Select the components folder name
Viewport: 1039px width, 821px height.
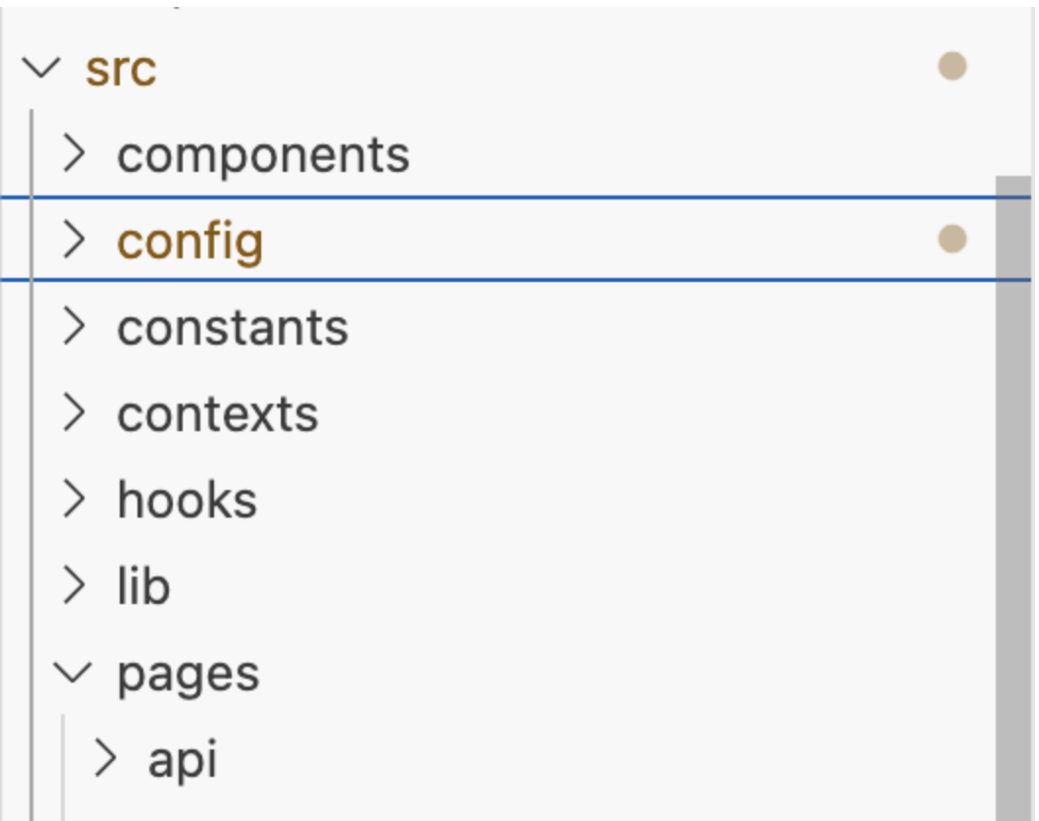tap(263, 155)
